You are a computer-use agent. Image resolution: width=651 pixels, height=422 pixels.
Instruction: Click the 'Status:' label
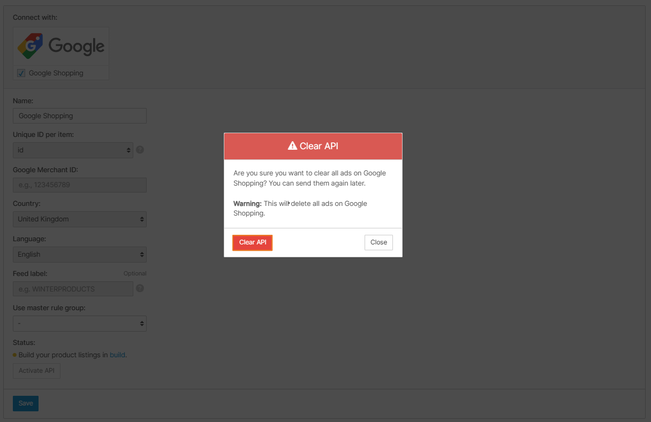24,342
